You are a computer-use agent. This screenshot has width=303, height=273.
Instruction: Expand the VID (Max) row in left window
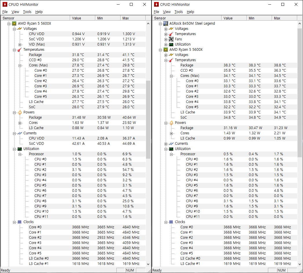tap(20, 45)
